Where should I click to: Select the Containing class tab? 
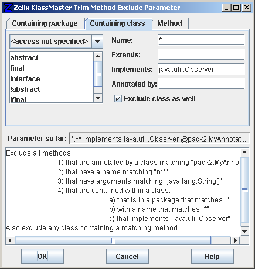point(118,23)
